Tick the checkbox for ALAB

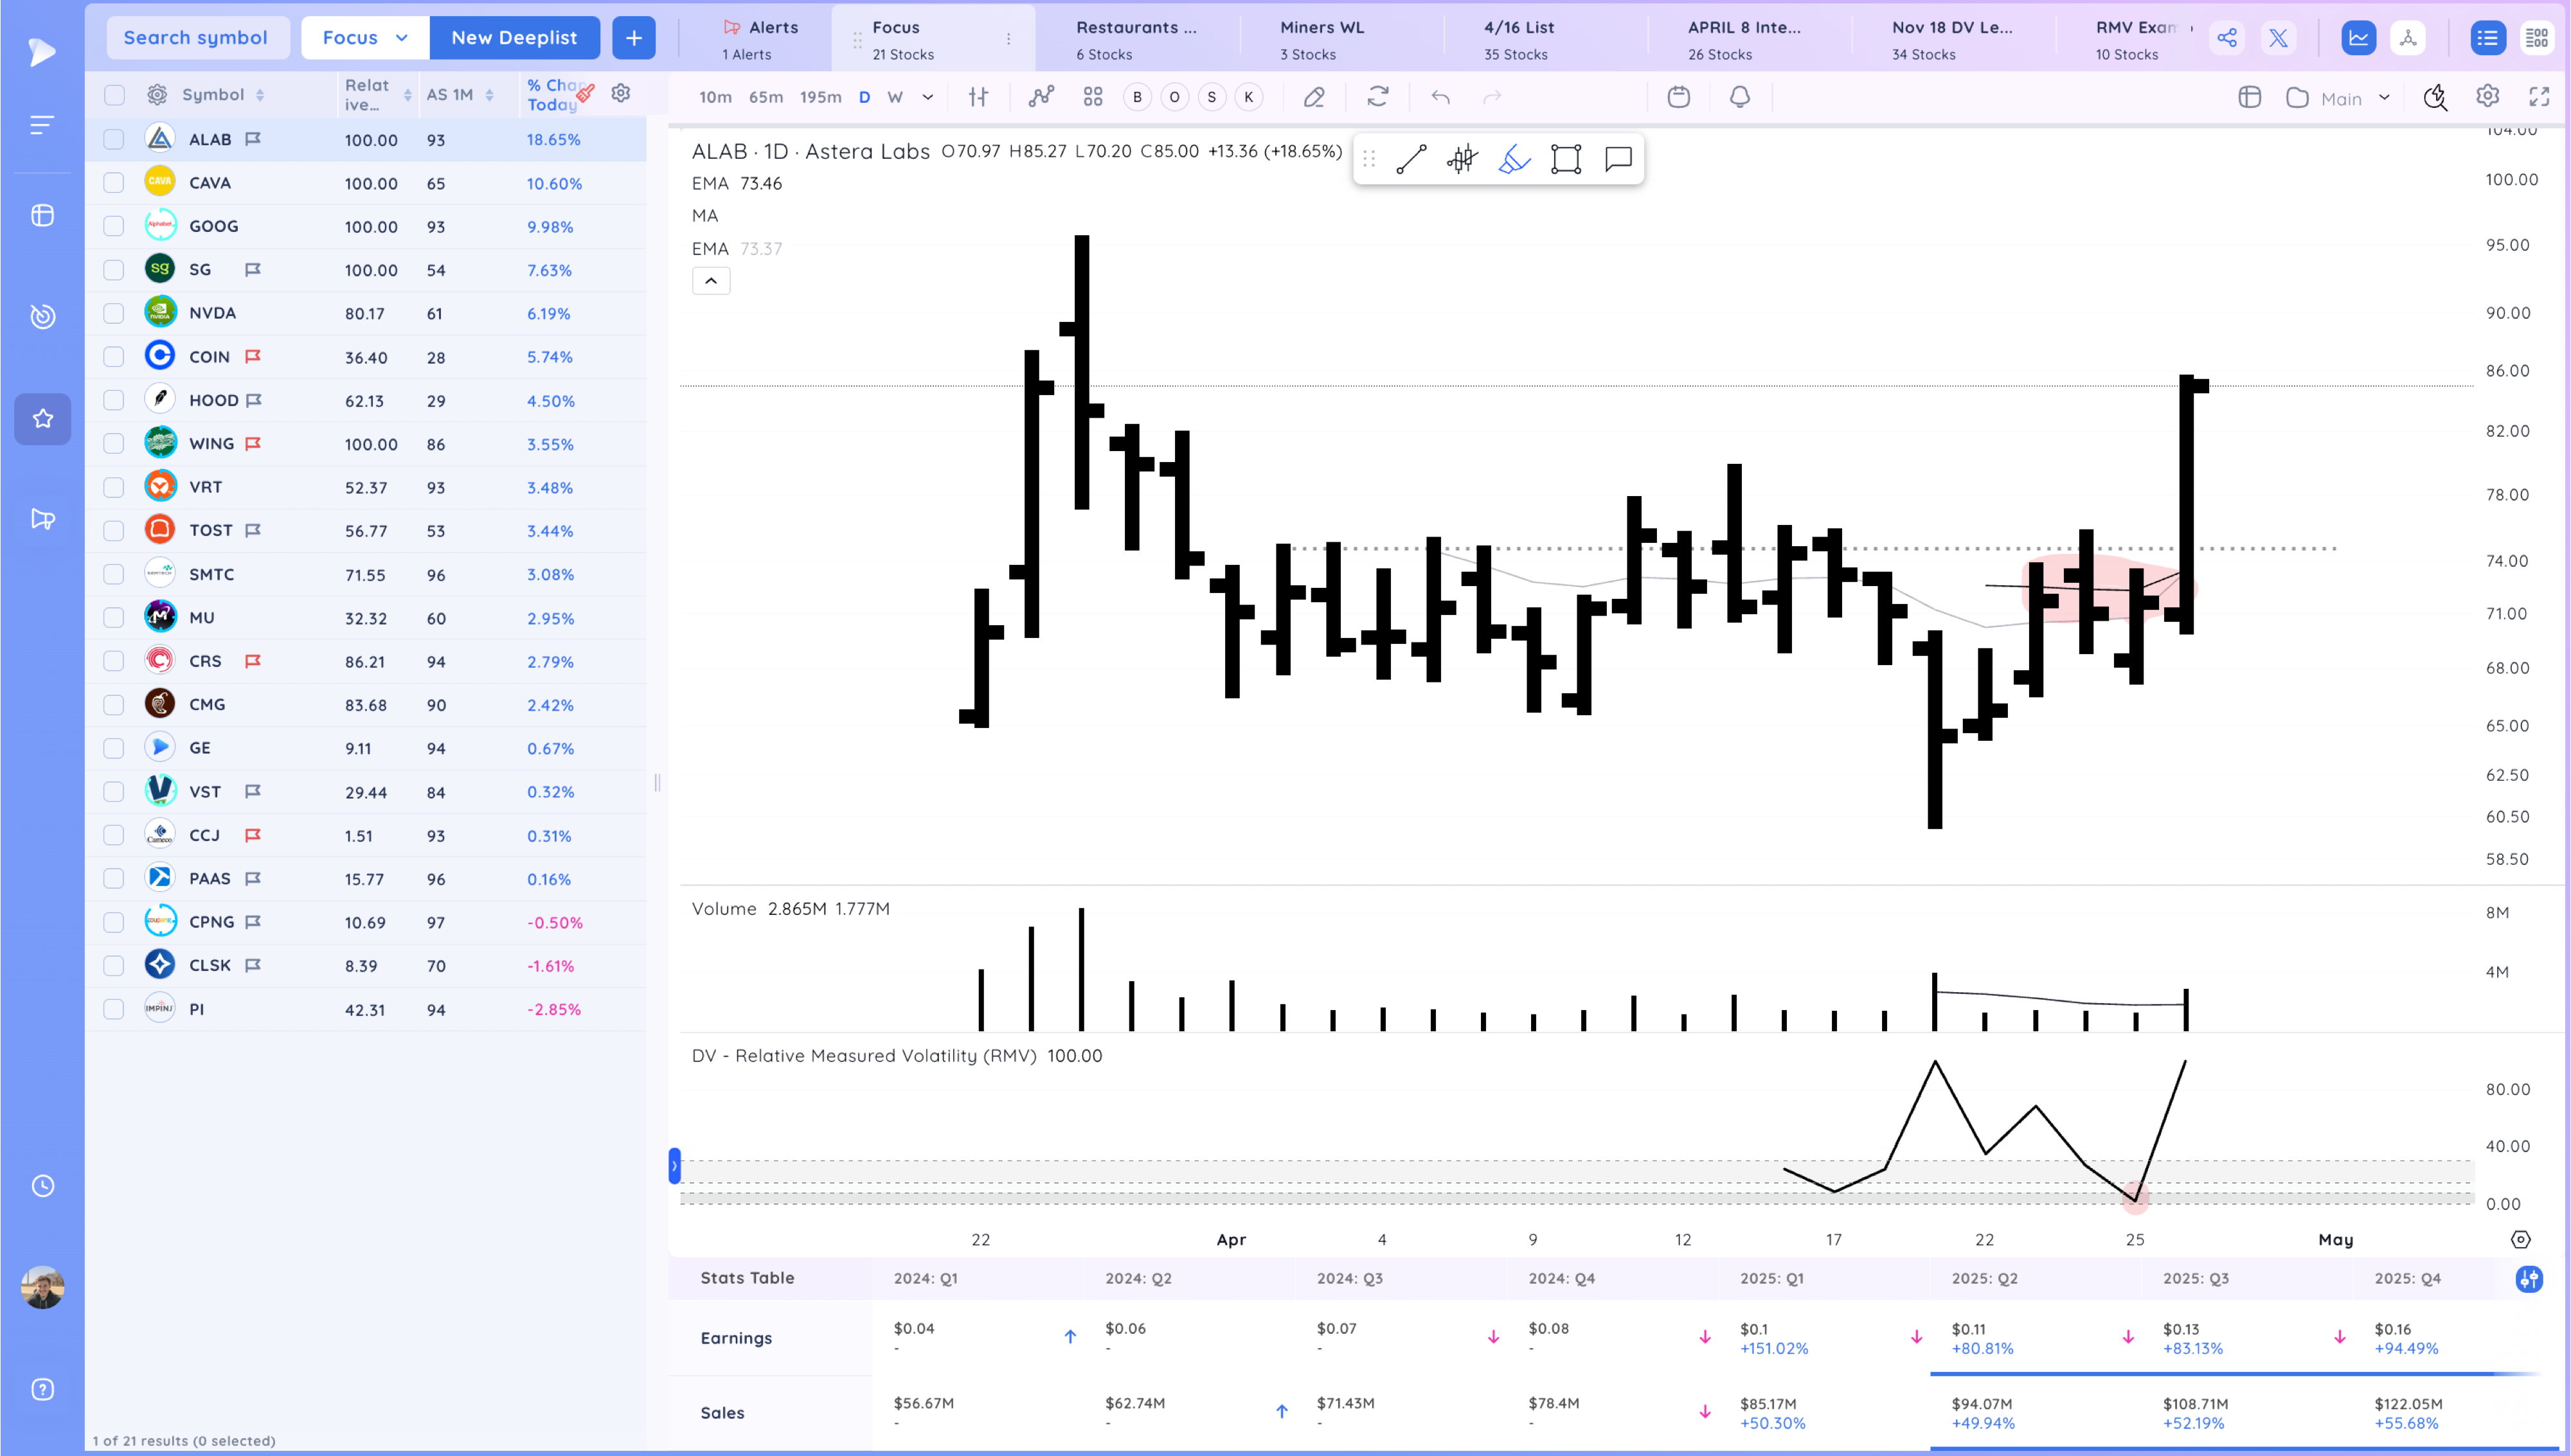(x=114, y=140)
